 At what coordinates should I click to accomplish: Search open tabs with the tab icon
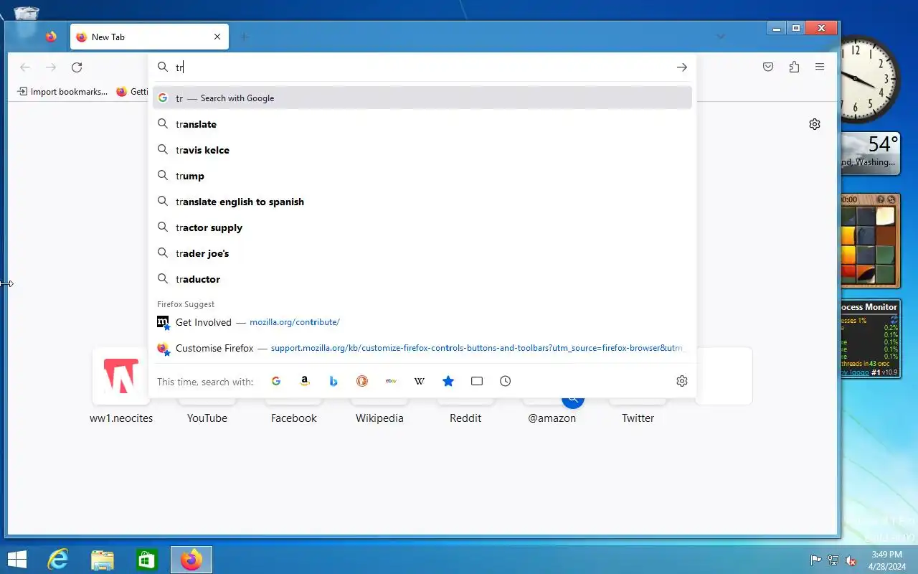[x=477, y=381]
